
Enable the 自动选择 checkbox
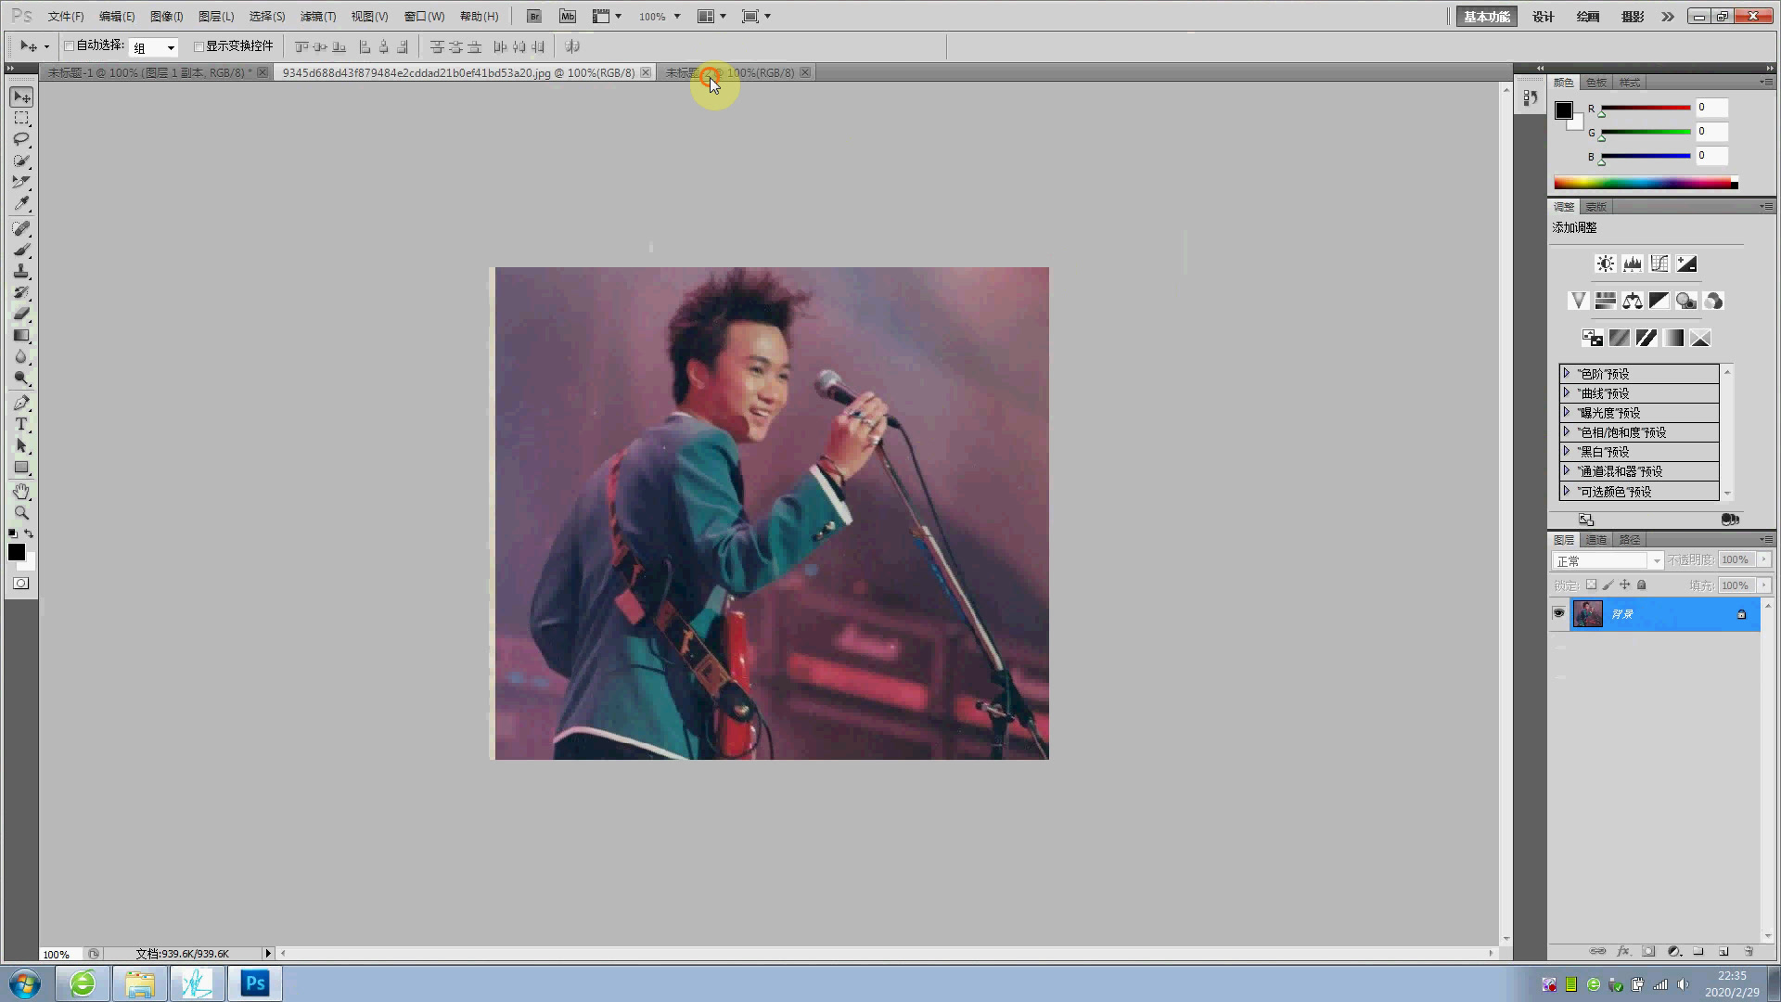[x=70, y=46]
